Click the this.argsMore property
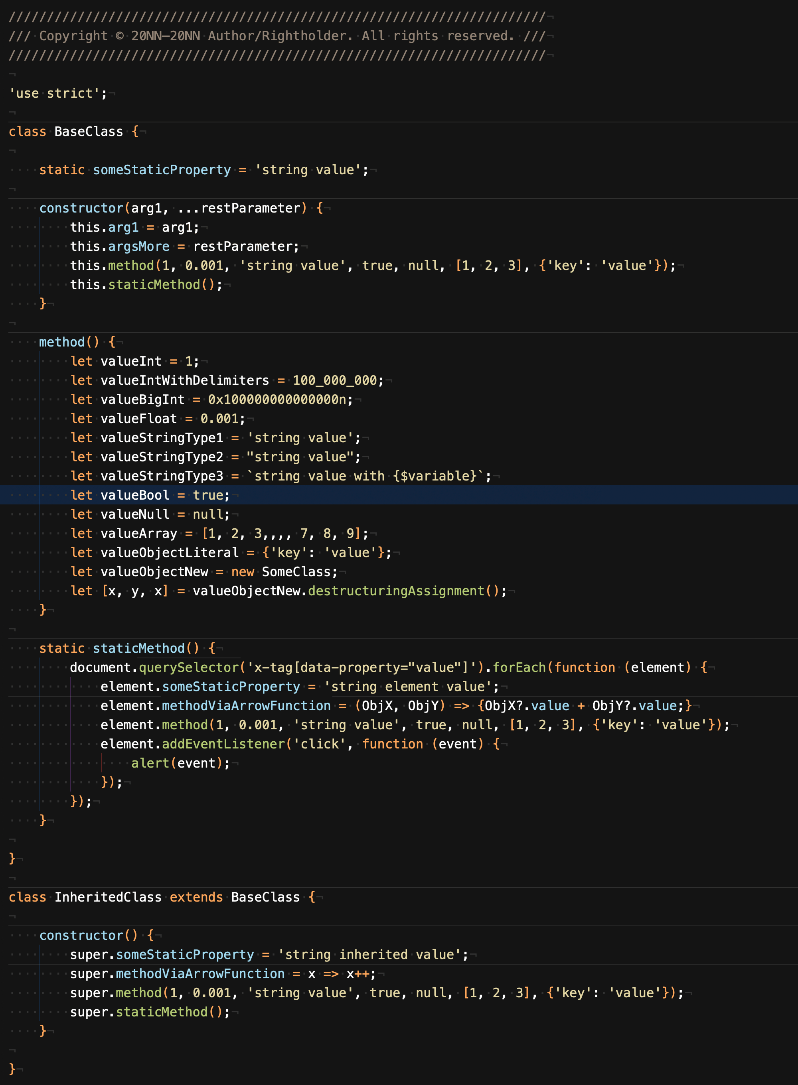Screen dimensions: 798x1085 pos(138,246)
